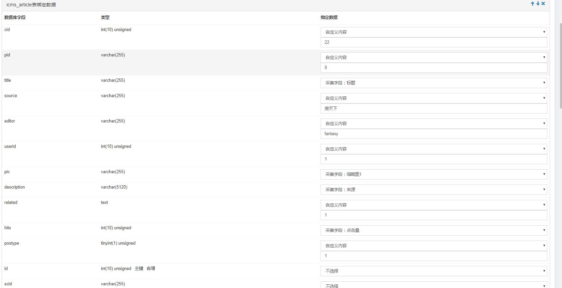Edit the editor value field fantasy
562x288 pixels.
tap(434, 134)
